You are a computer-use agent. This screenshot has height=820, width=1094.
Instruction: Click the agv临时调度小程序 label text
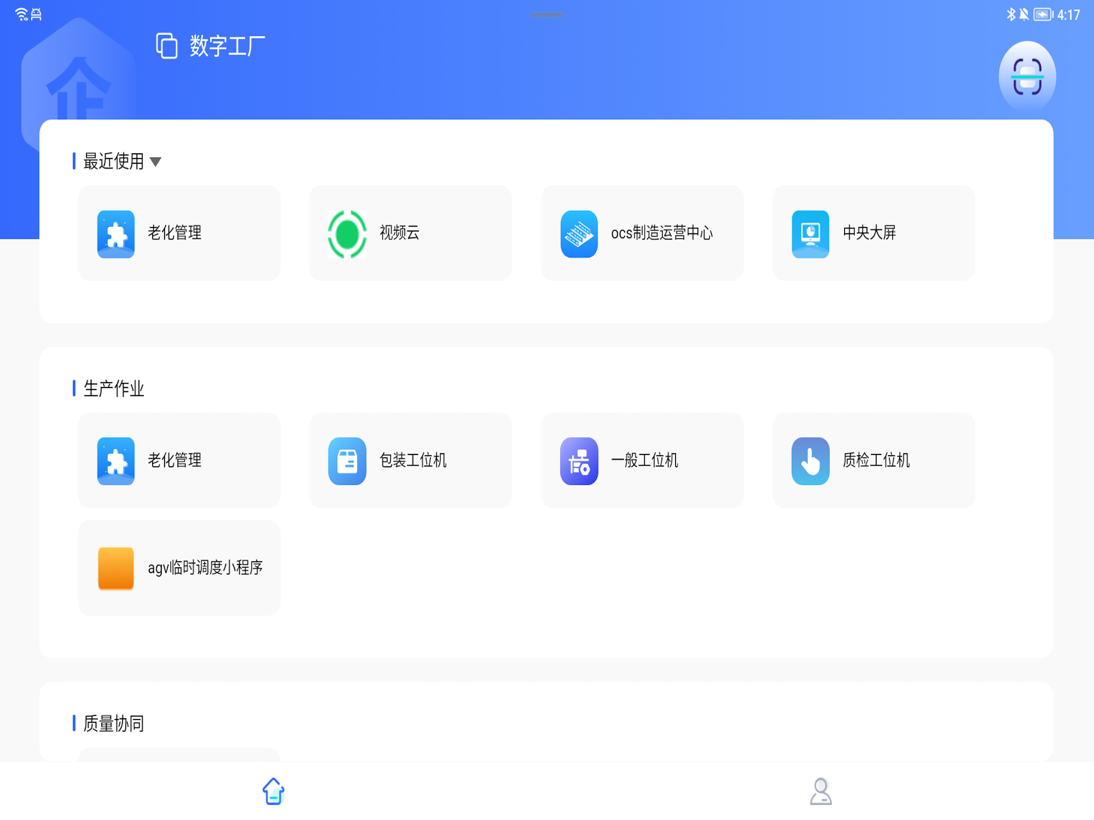coord(205,567)
